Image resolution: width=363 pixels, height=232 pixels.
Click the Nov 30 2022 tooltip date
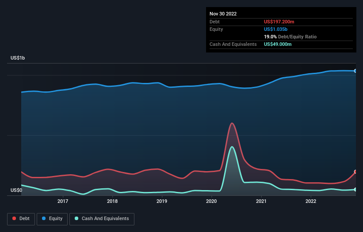coord(223,14)
